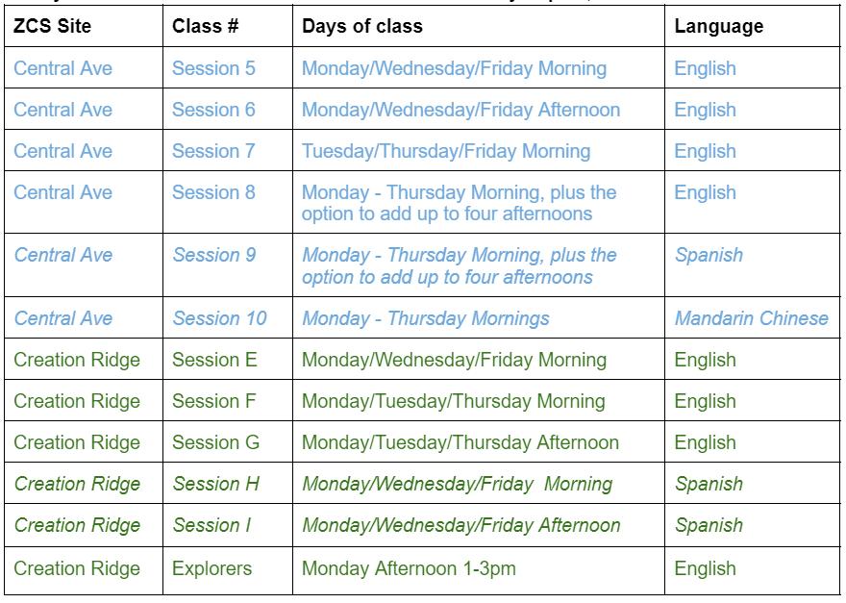
Task: Click the Session 8 class link
Action: click(213, 192)
